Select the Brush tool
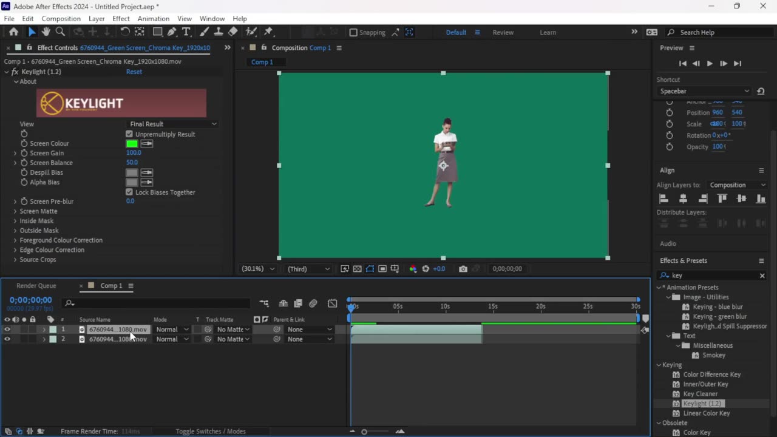This screenshot has width=777, height=437. [205, 32]
